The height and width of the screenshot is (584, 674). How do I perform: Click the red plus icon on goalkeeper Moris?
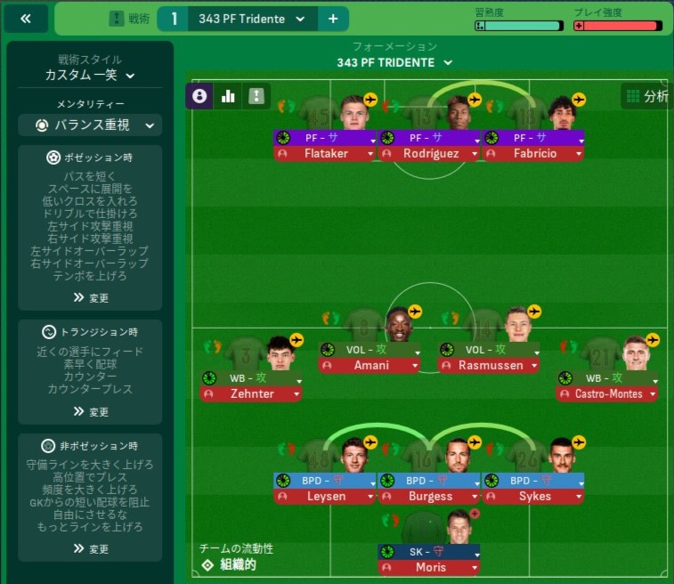pyautogui.click(x=475, y=513)
